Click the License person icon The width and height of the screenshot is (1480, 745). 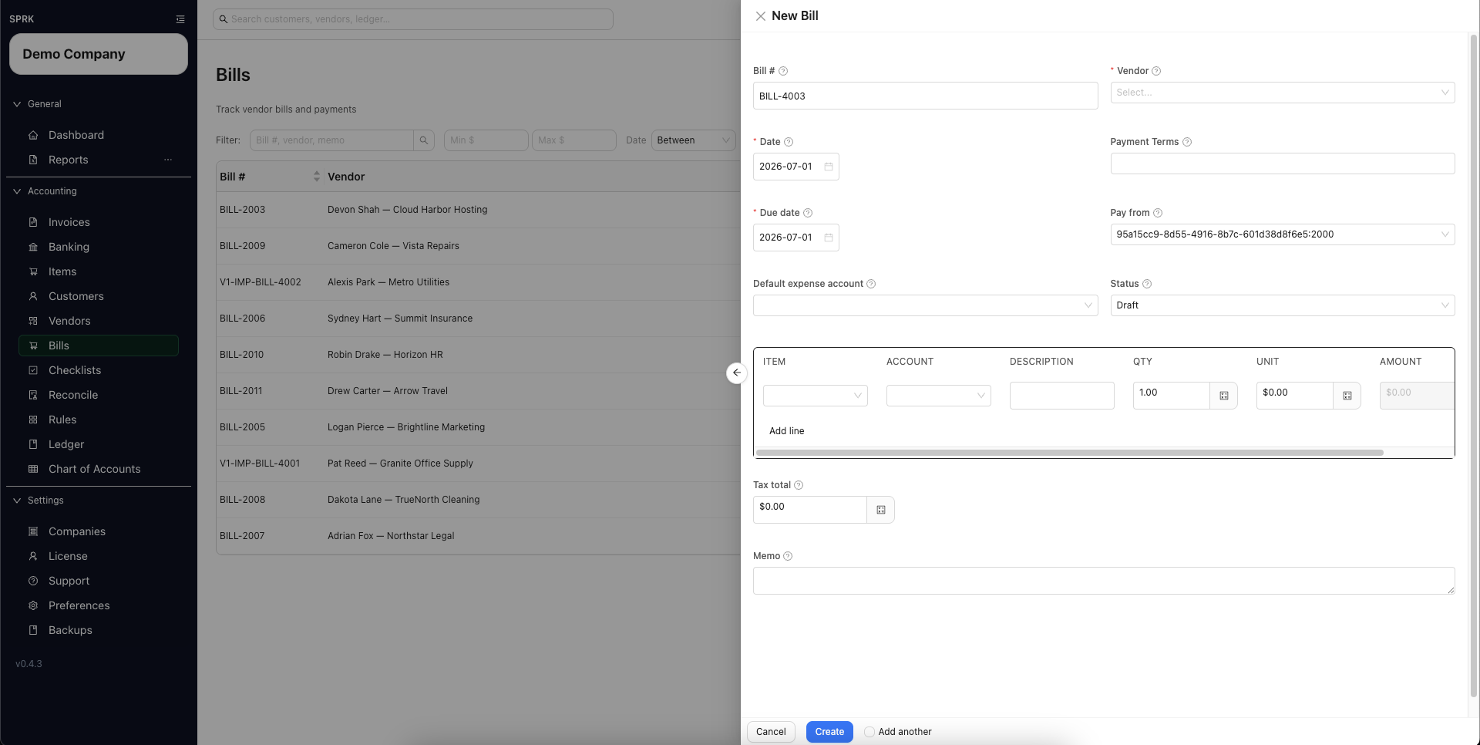click(33, 556)
